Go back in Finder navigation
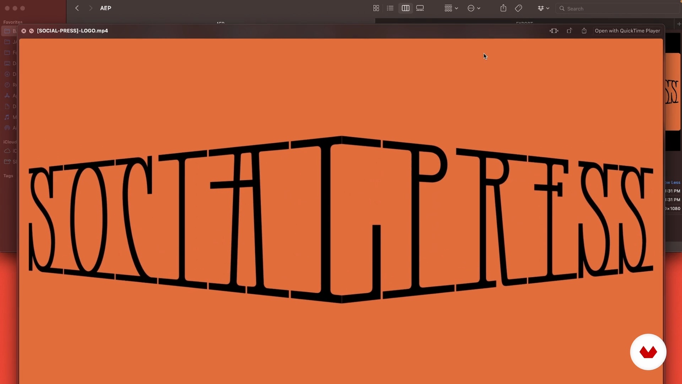 tap(77, 8)
